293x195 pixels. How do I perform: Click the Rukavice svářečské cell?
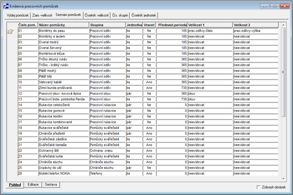63,128
